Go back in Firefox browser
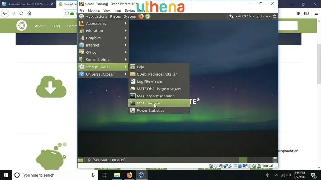 tap(5, 13)
